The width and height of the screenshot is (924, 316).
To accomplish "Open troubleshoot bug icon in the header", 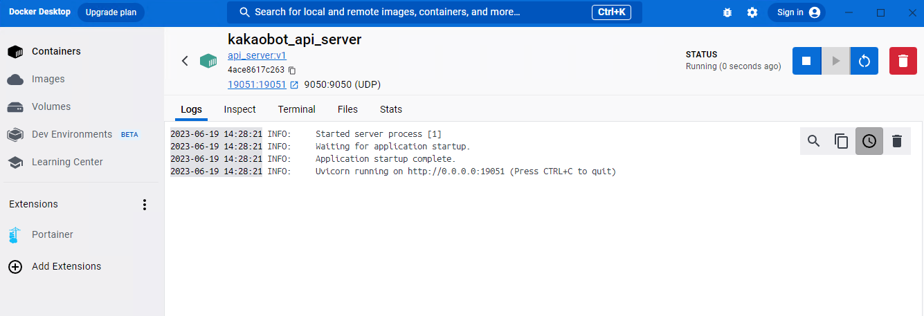I will 727,12.
